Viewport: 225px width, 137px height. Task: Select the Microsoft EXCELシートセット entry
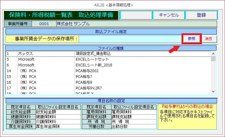(92, 59)
